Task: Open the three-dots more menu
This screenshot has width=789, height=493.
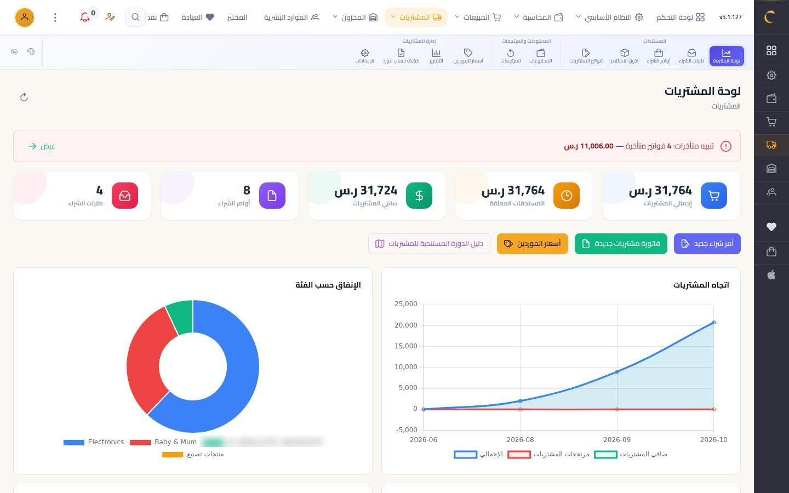Action: (x=55, y=18)
